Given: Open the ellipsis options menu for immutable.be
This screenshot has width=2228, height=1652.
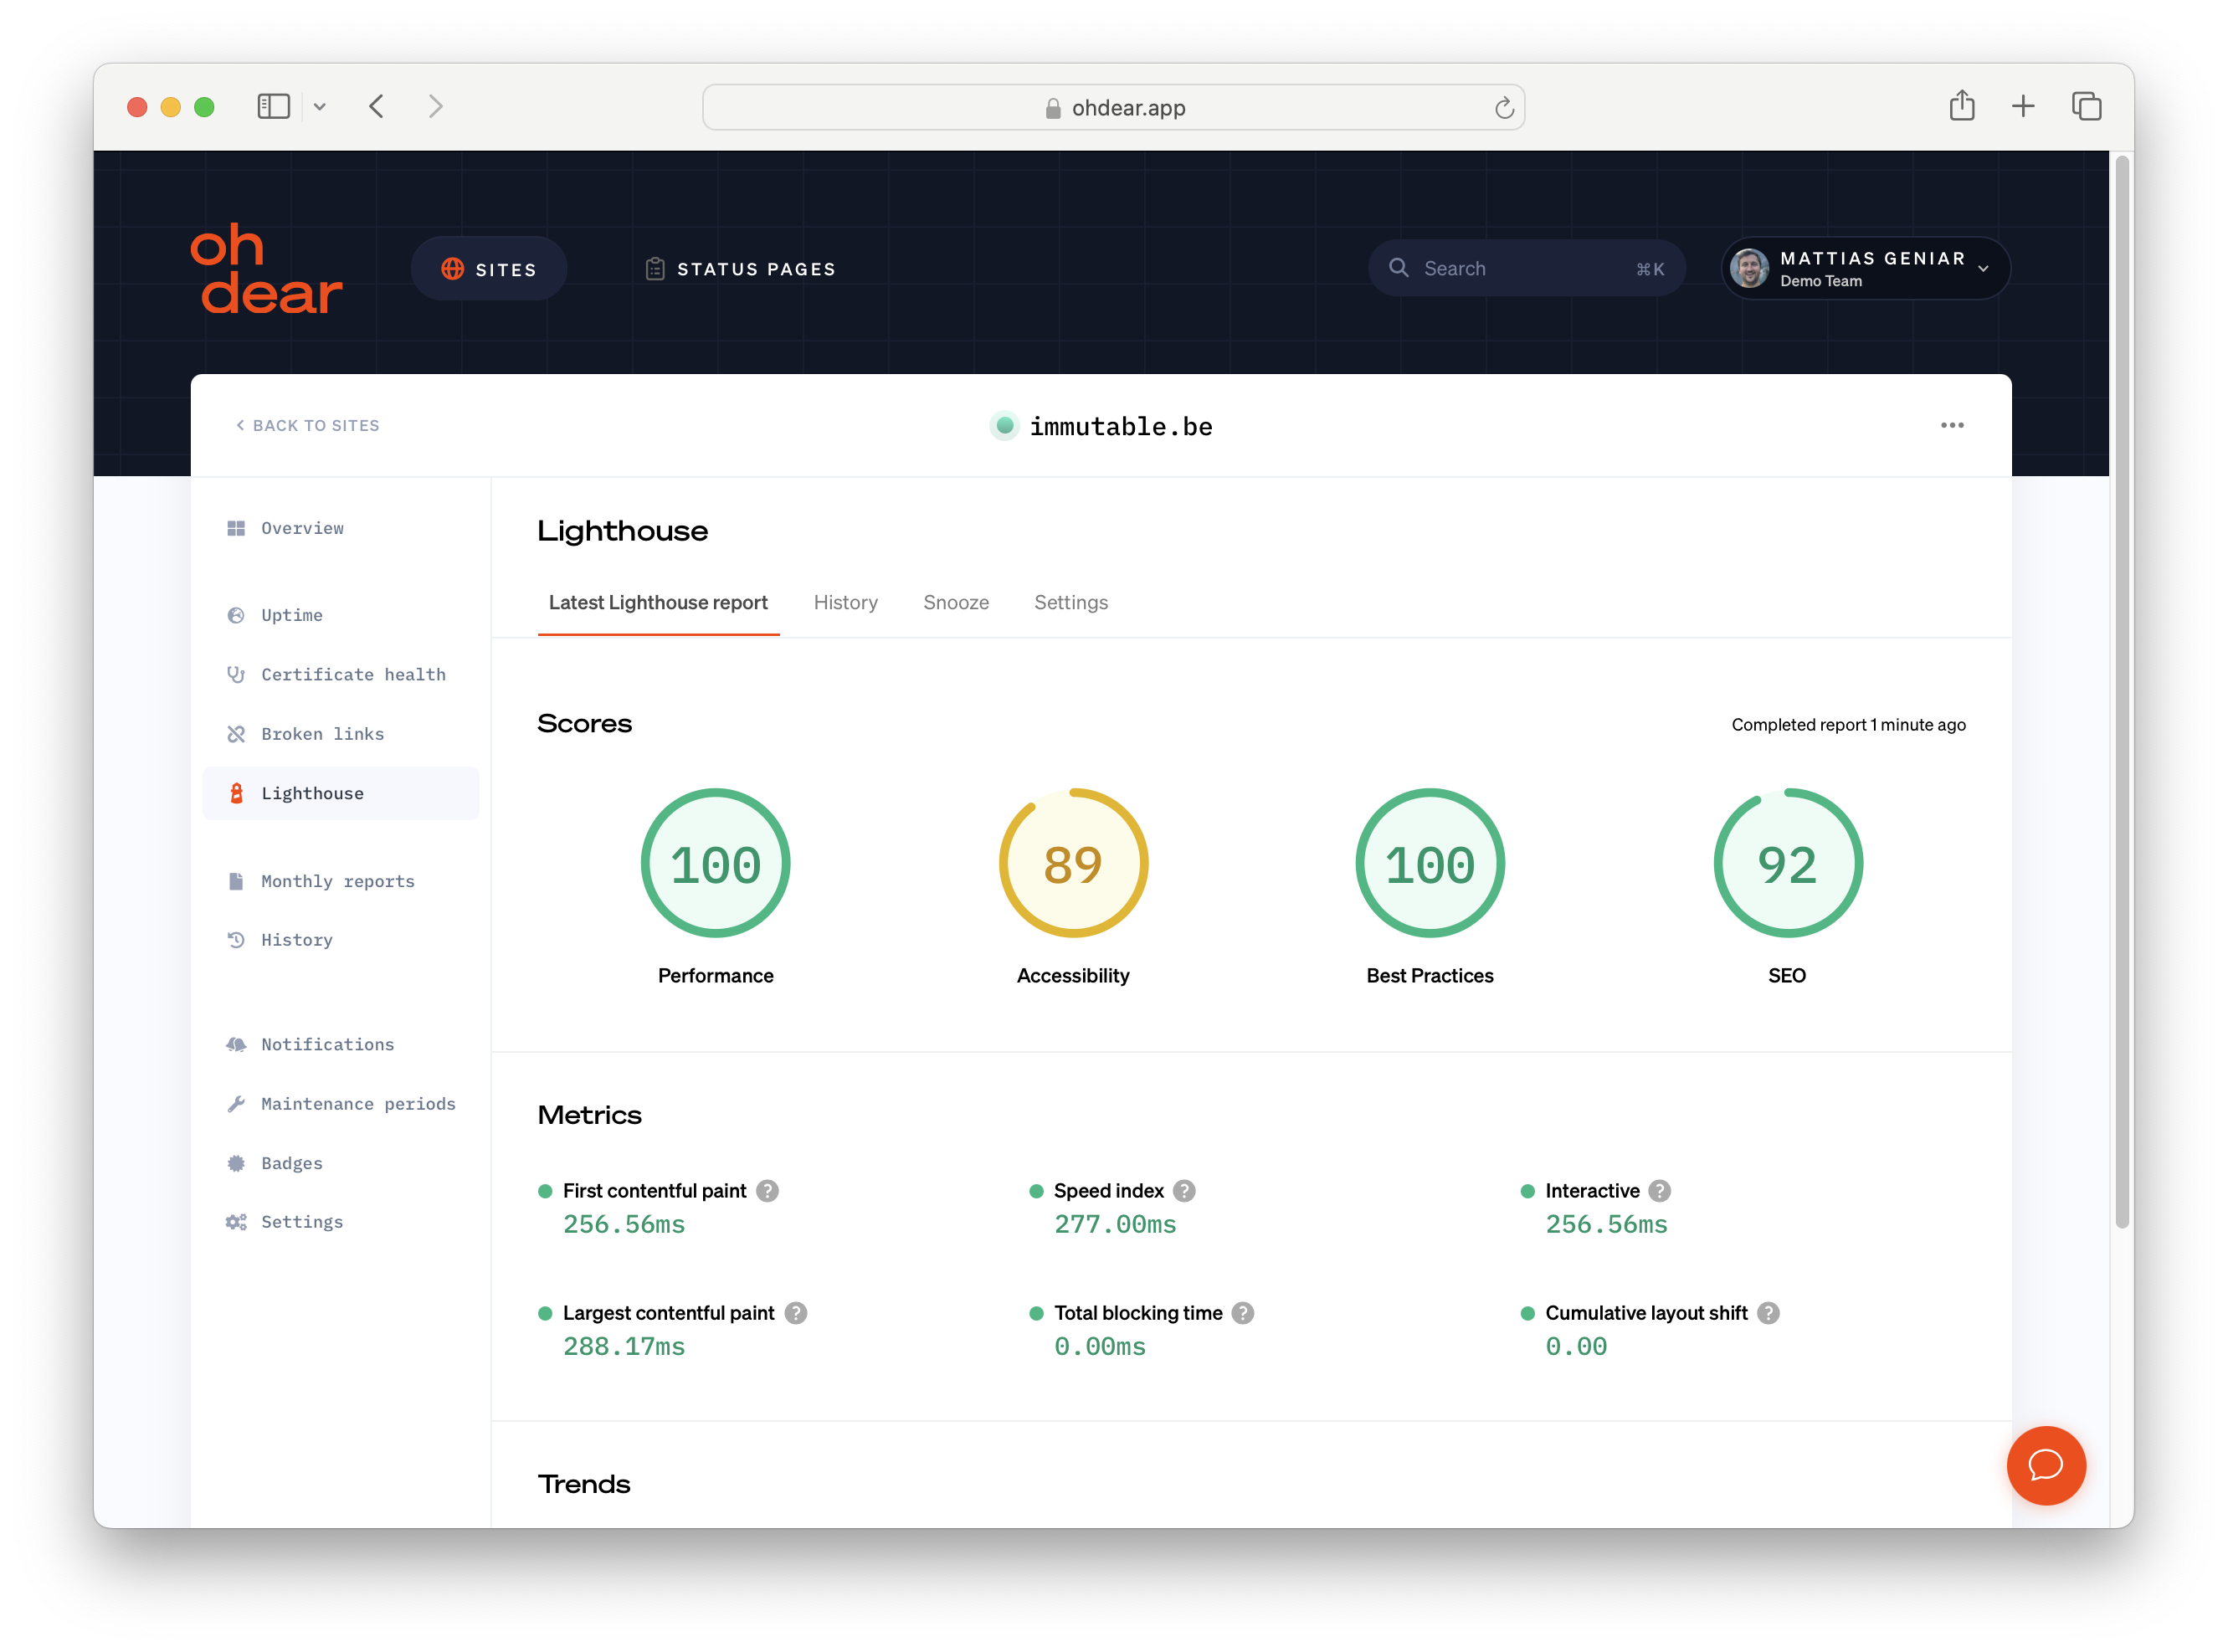Looking at the screenshot, I should (x=1951, y=425).
